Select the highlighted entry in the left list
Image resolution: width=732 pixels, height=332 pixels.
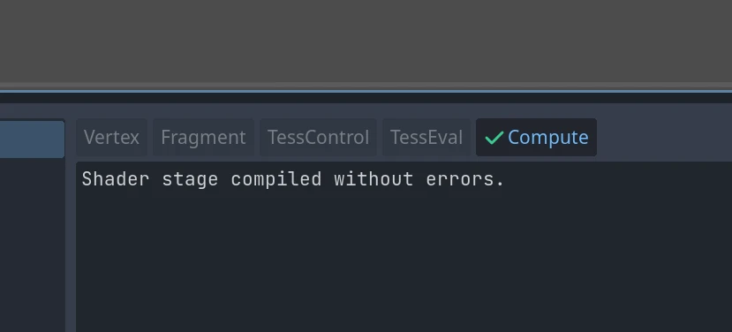click(x=32, y=140)
